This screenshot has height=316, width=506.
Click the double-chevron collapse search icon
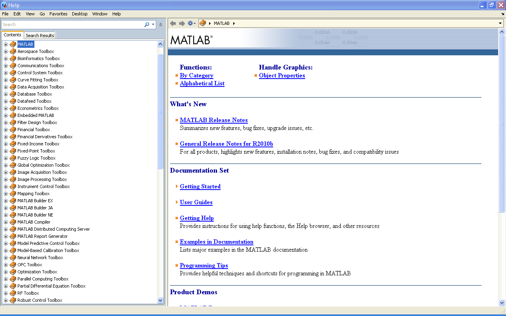click(x=160, y=24)
